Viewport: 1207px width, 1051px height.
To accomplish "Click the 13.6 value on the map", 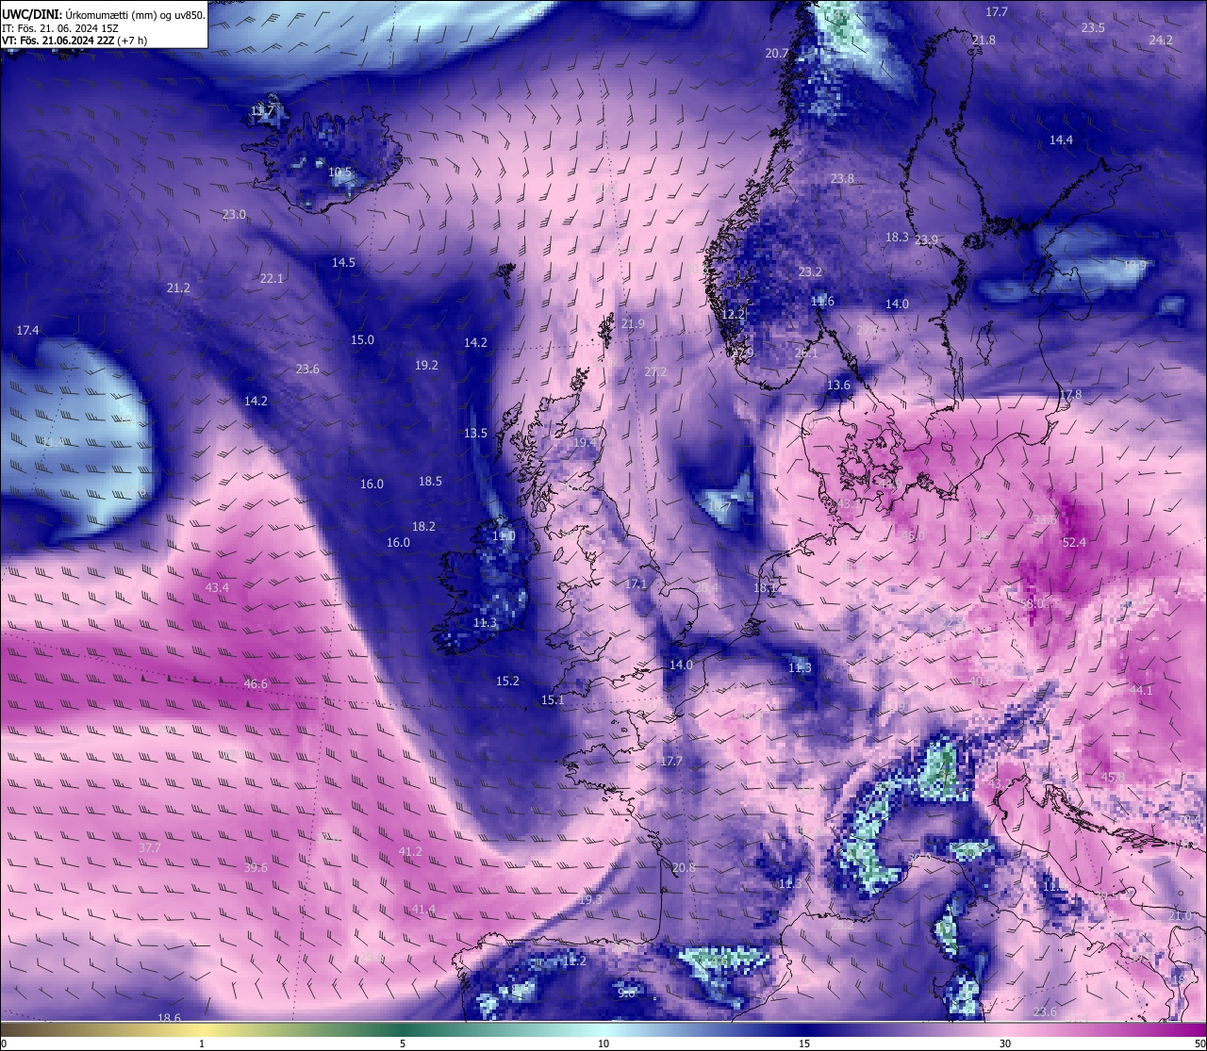I will tap(838, 385).
